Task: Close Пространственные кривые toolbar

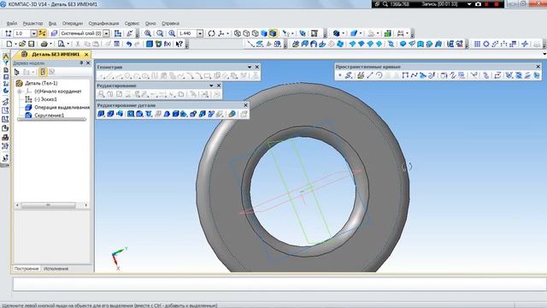Action: pos(538,67)
